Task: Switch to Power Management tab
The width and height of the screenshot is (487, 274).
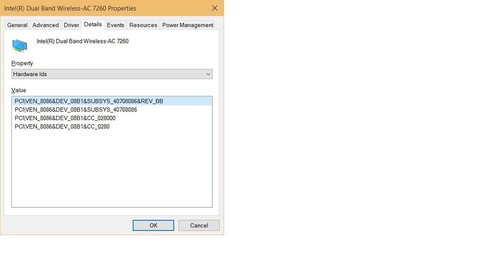Action: coord(187,25)
